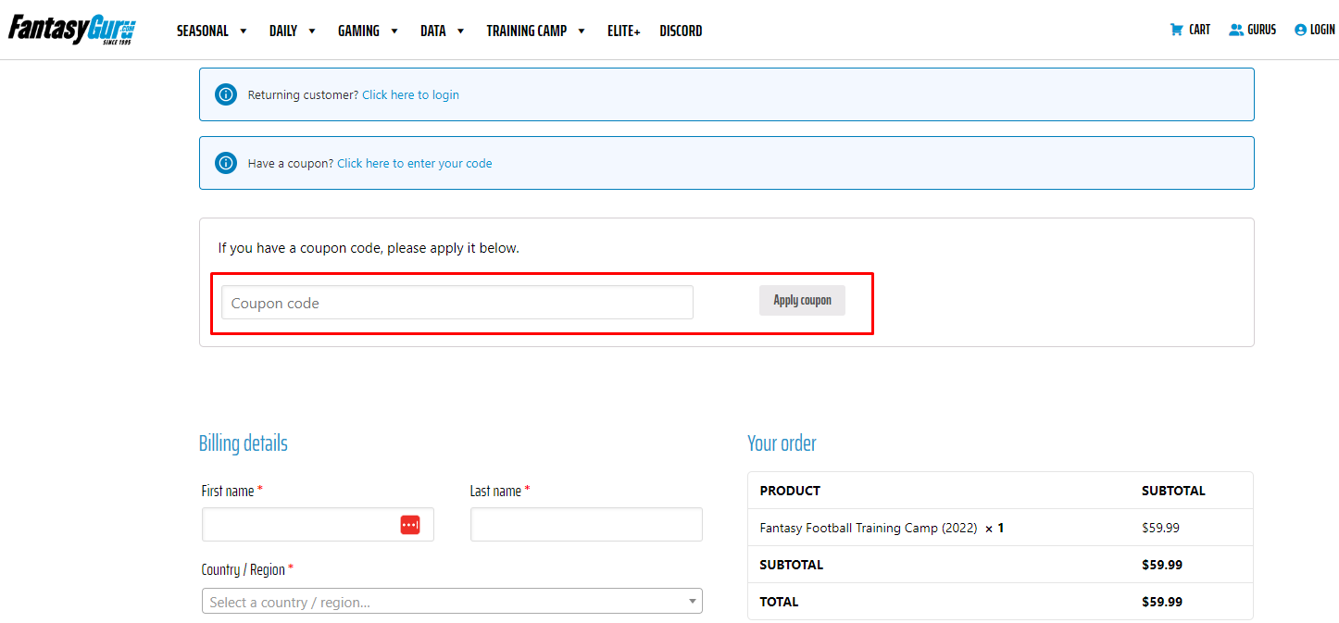
Task: Open the Training Camp menu
Action: coord(527,31)
